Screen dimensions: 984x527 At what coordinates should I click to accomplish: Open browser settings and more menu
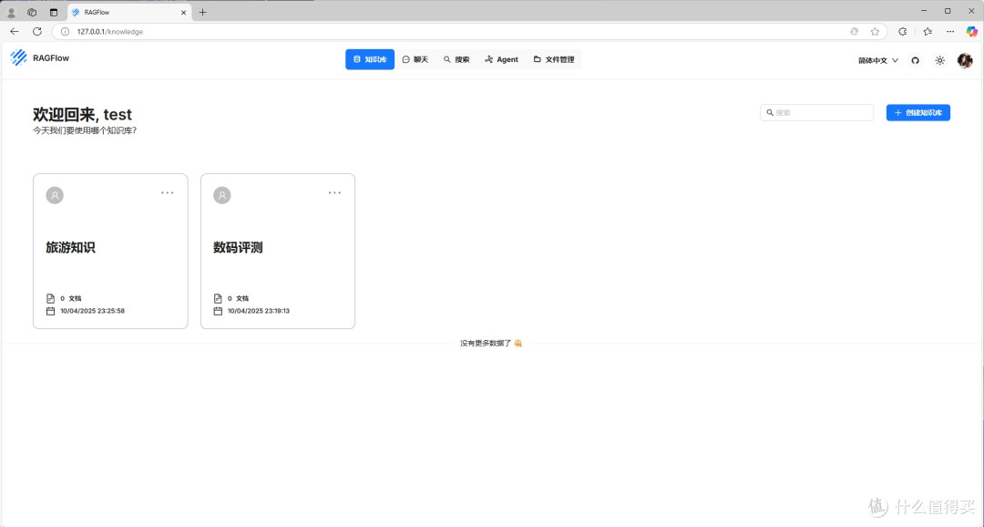tap(950, 31)
